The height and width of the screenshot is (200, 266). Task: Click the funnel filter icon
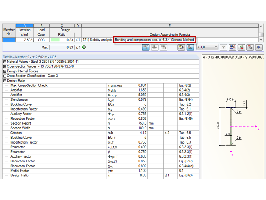click(x=223, y=47)
